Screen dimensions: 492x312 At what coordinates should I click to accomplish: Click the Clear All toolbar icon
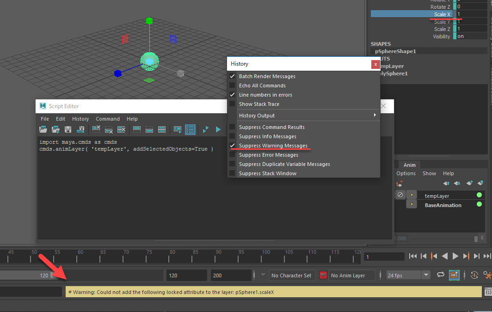click(x=121, y=129)
